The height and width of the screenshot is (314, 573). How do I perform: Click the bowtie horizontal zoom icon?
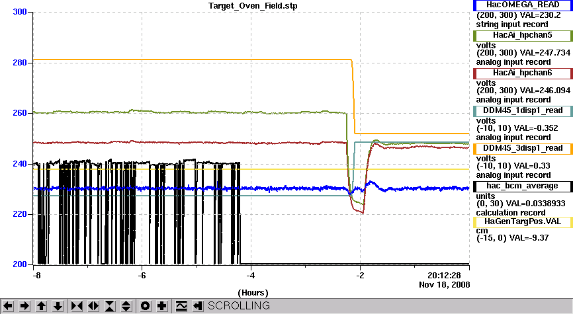pos(77,306)
